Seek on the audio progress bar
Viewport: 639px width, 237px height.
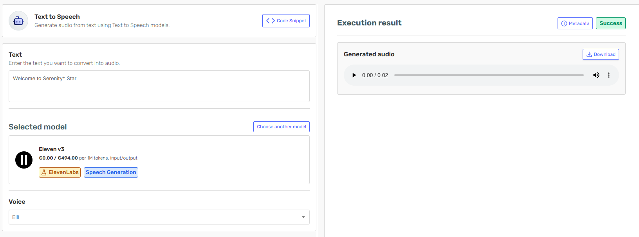point(489,75)
